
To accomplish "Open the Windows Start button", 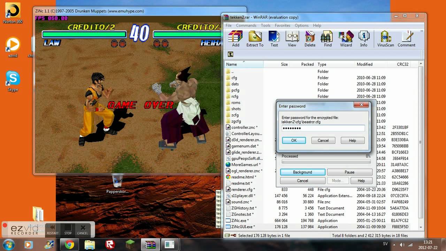I will [8, 244].
